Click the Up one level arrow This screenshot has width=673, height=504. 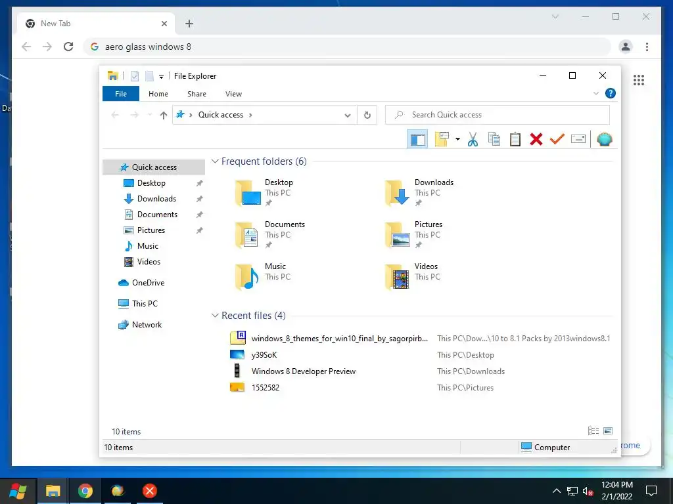(x=163, y=115)
